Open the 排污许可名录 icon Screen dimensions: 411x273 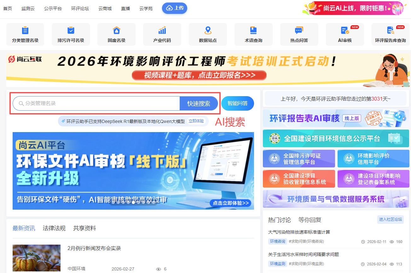tap(71, 31)
